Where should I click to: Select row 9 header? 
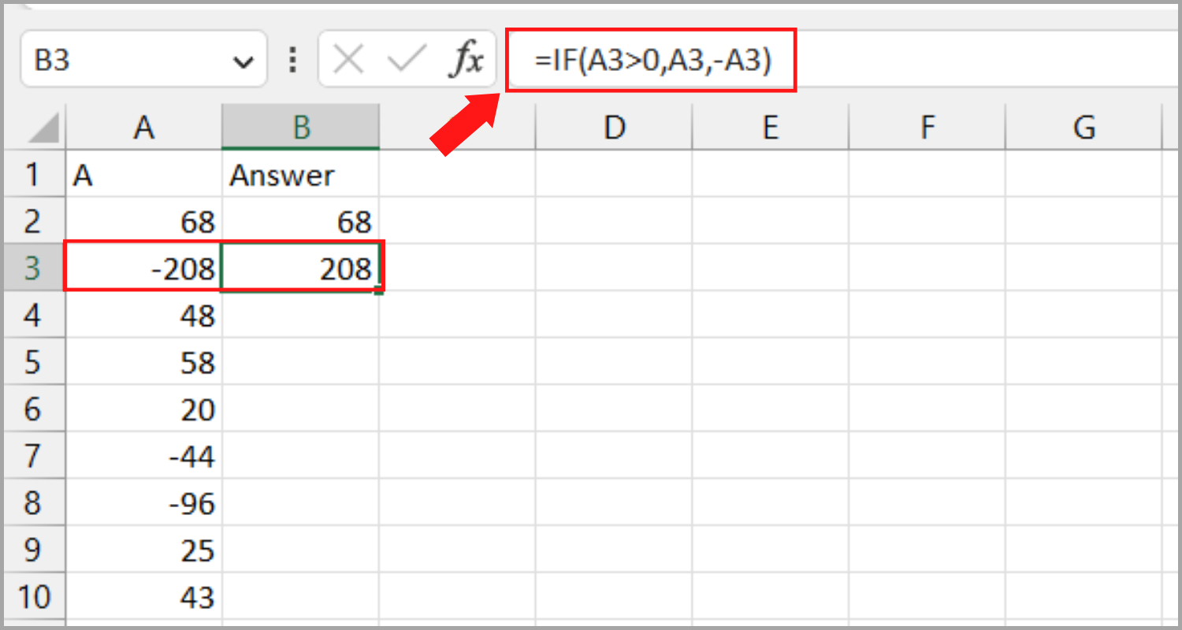click(33, 549)
